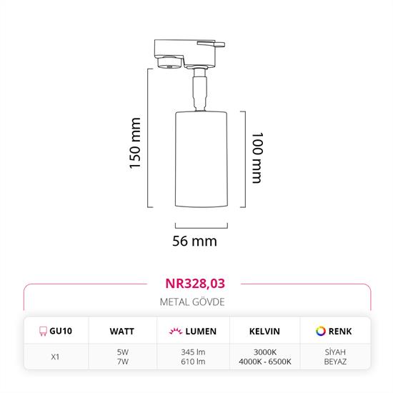Click the METAL GÖVDE subtitle text
This screenshot has height=393, width=393.
tap(192, 302)
